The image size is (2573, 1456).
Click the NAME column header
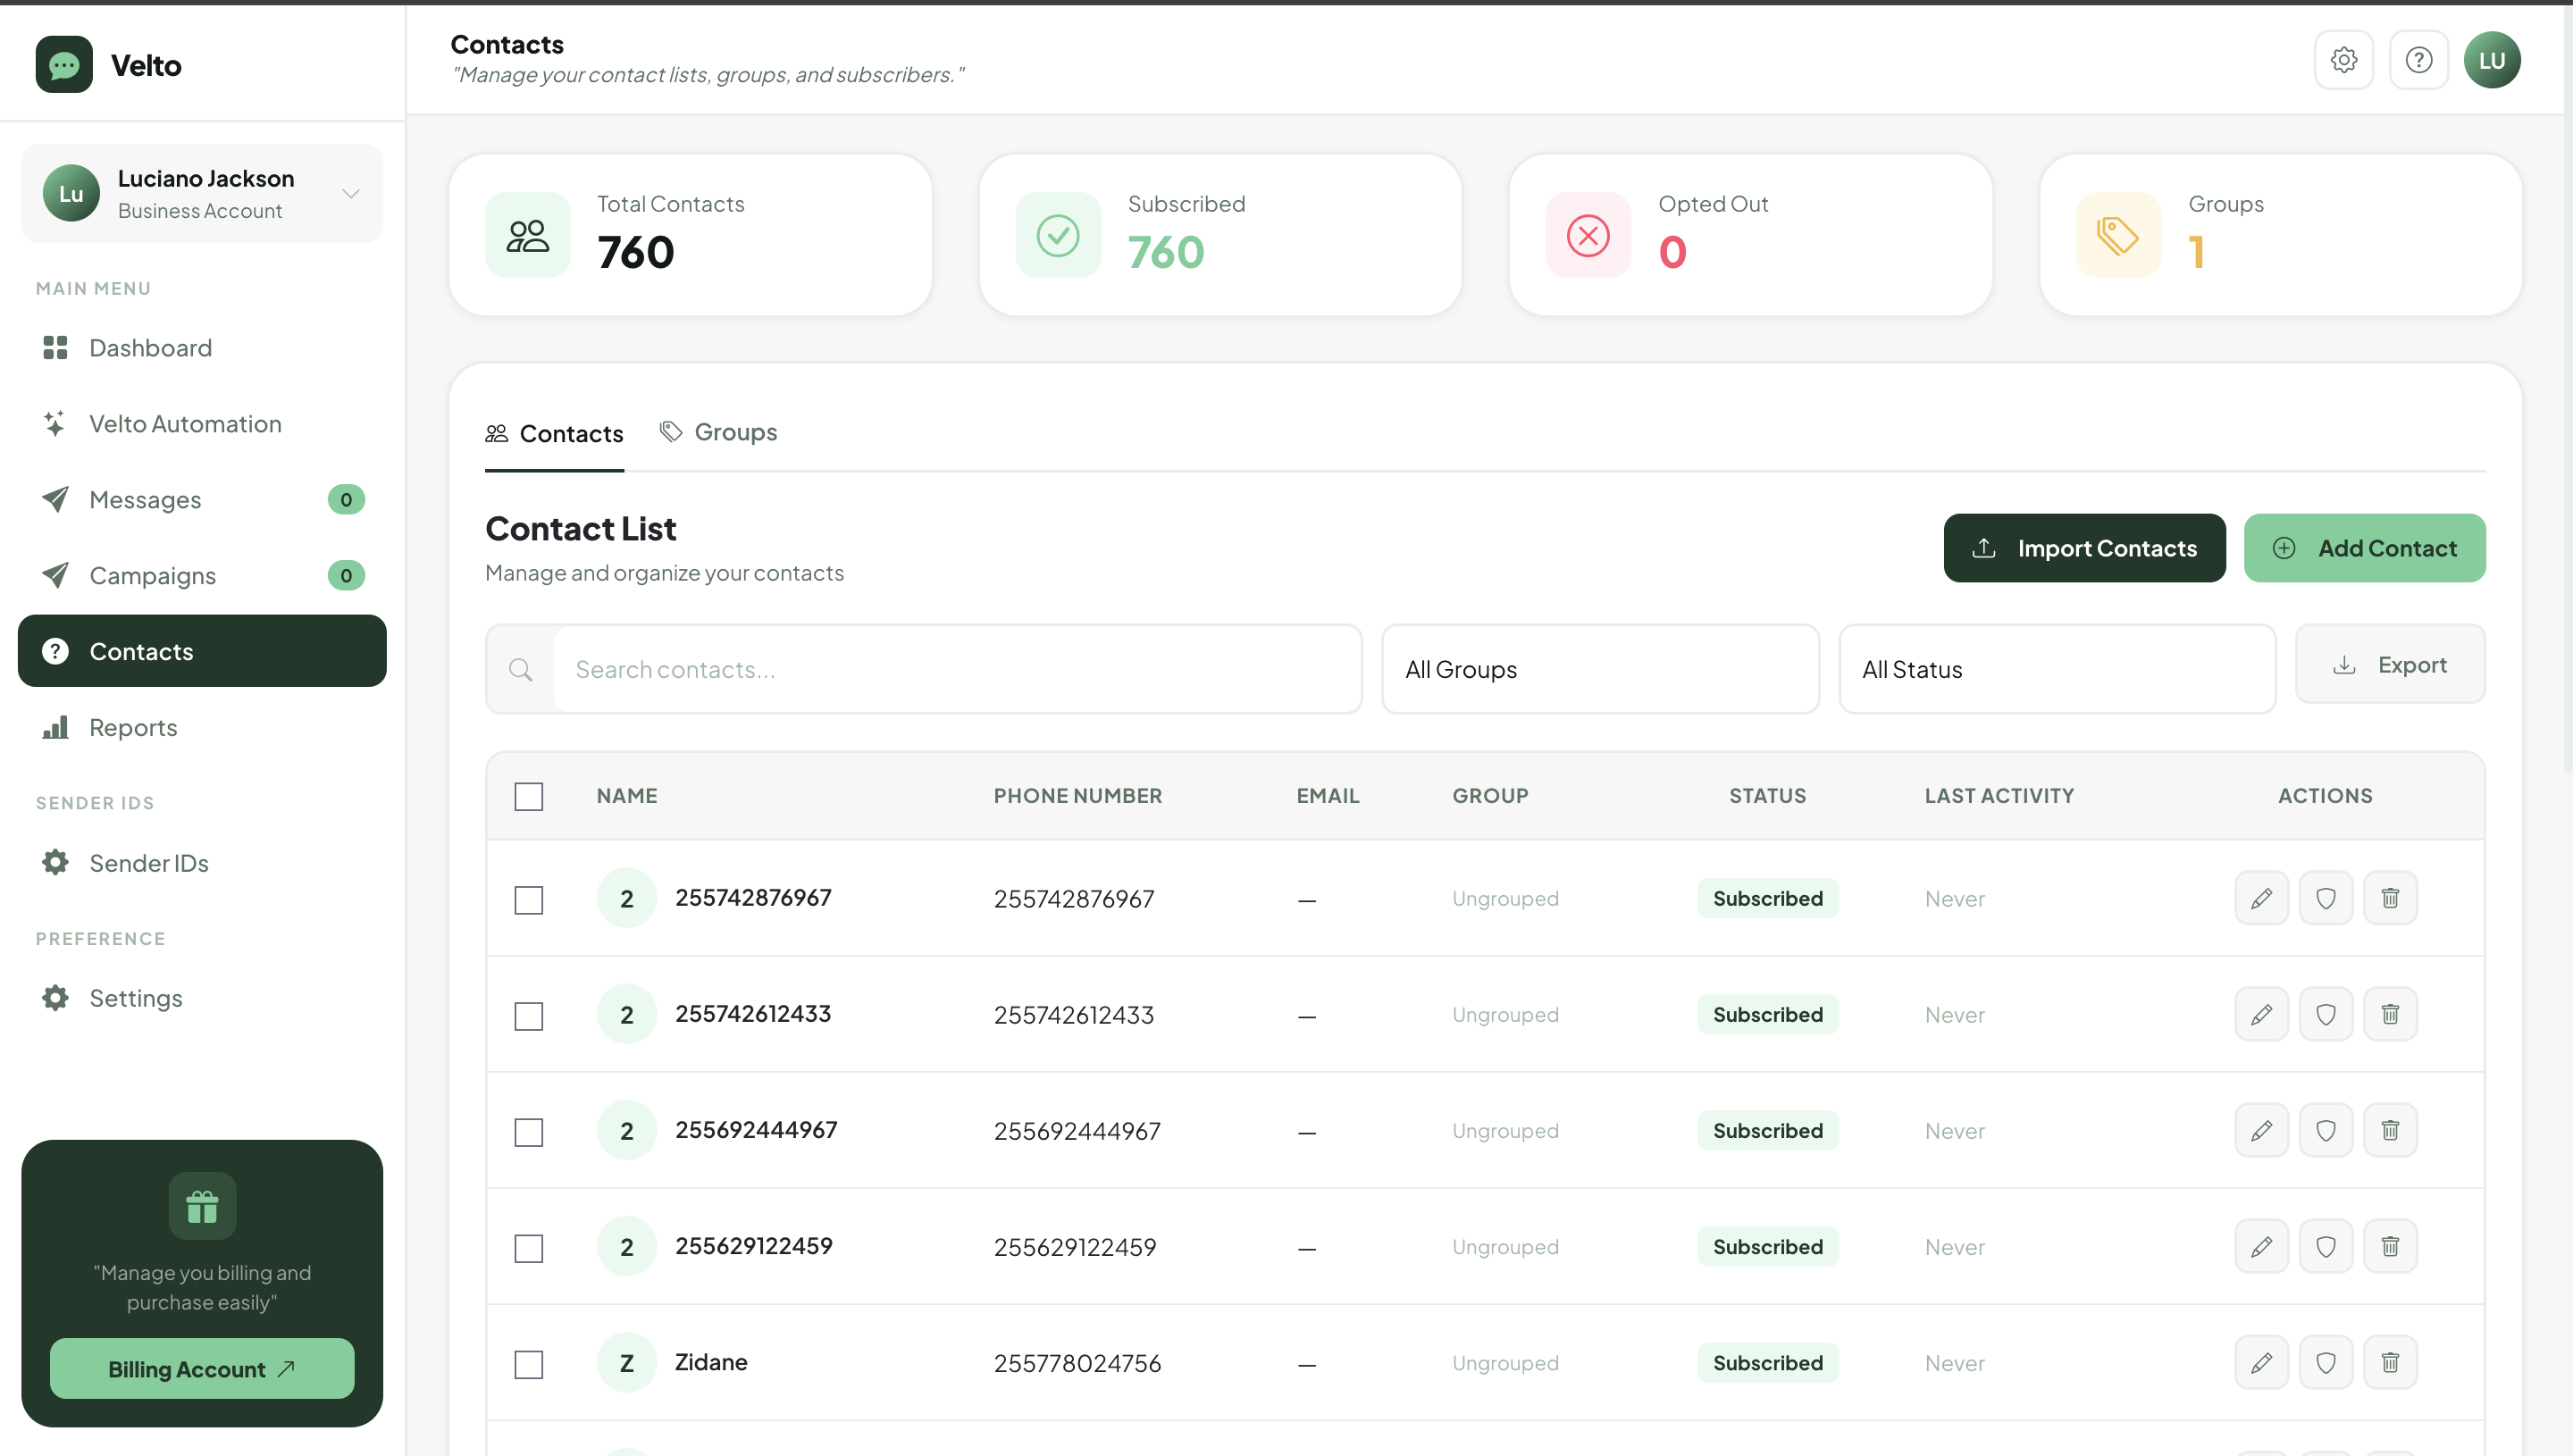(x=627, y=796)
